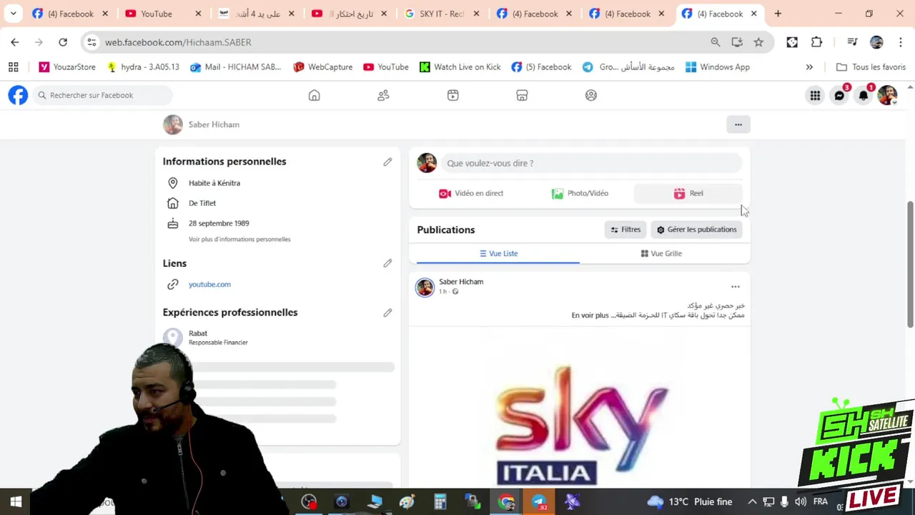915x515 pixels.
Task: Open Telegram from the Windows taskbar
Action: pyautogui.click(x=539, y=502)
